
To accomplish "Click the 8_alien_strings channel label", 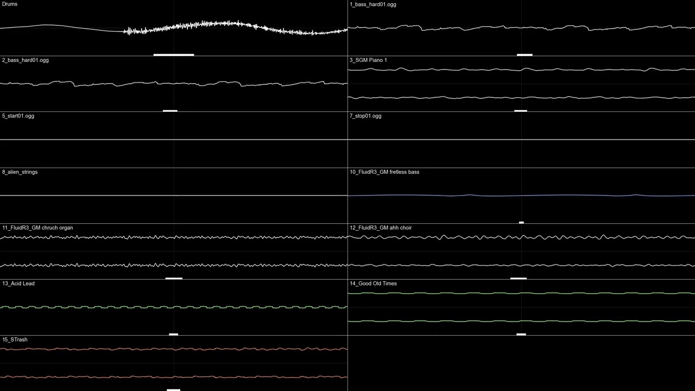I will (20, 172).
